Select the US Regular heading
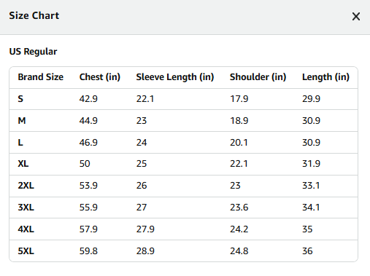Image resolution: width=370 pixels, height=276 pixels. point(33,52)
